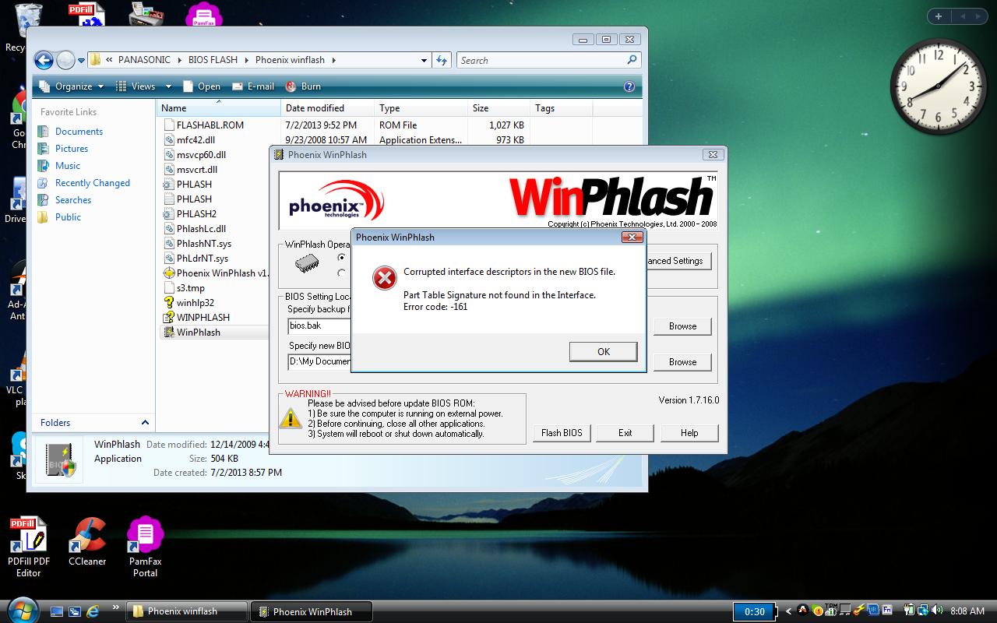Sort by Date modified column header
Viewport: 997px width, 623px height.
[327, 108]
